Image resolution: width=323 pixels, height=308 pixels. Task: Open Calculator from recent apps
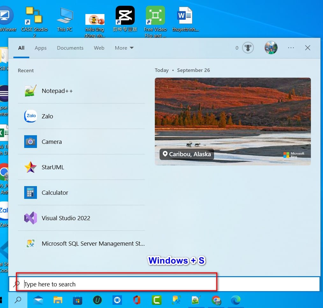pyautogui.click(x=81, y=192)
